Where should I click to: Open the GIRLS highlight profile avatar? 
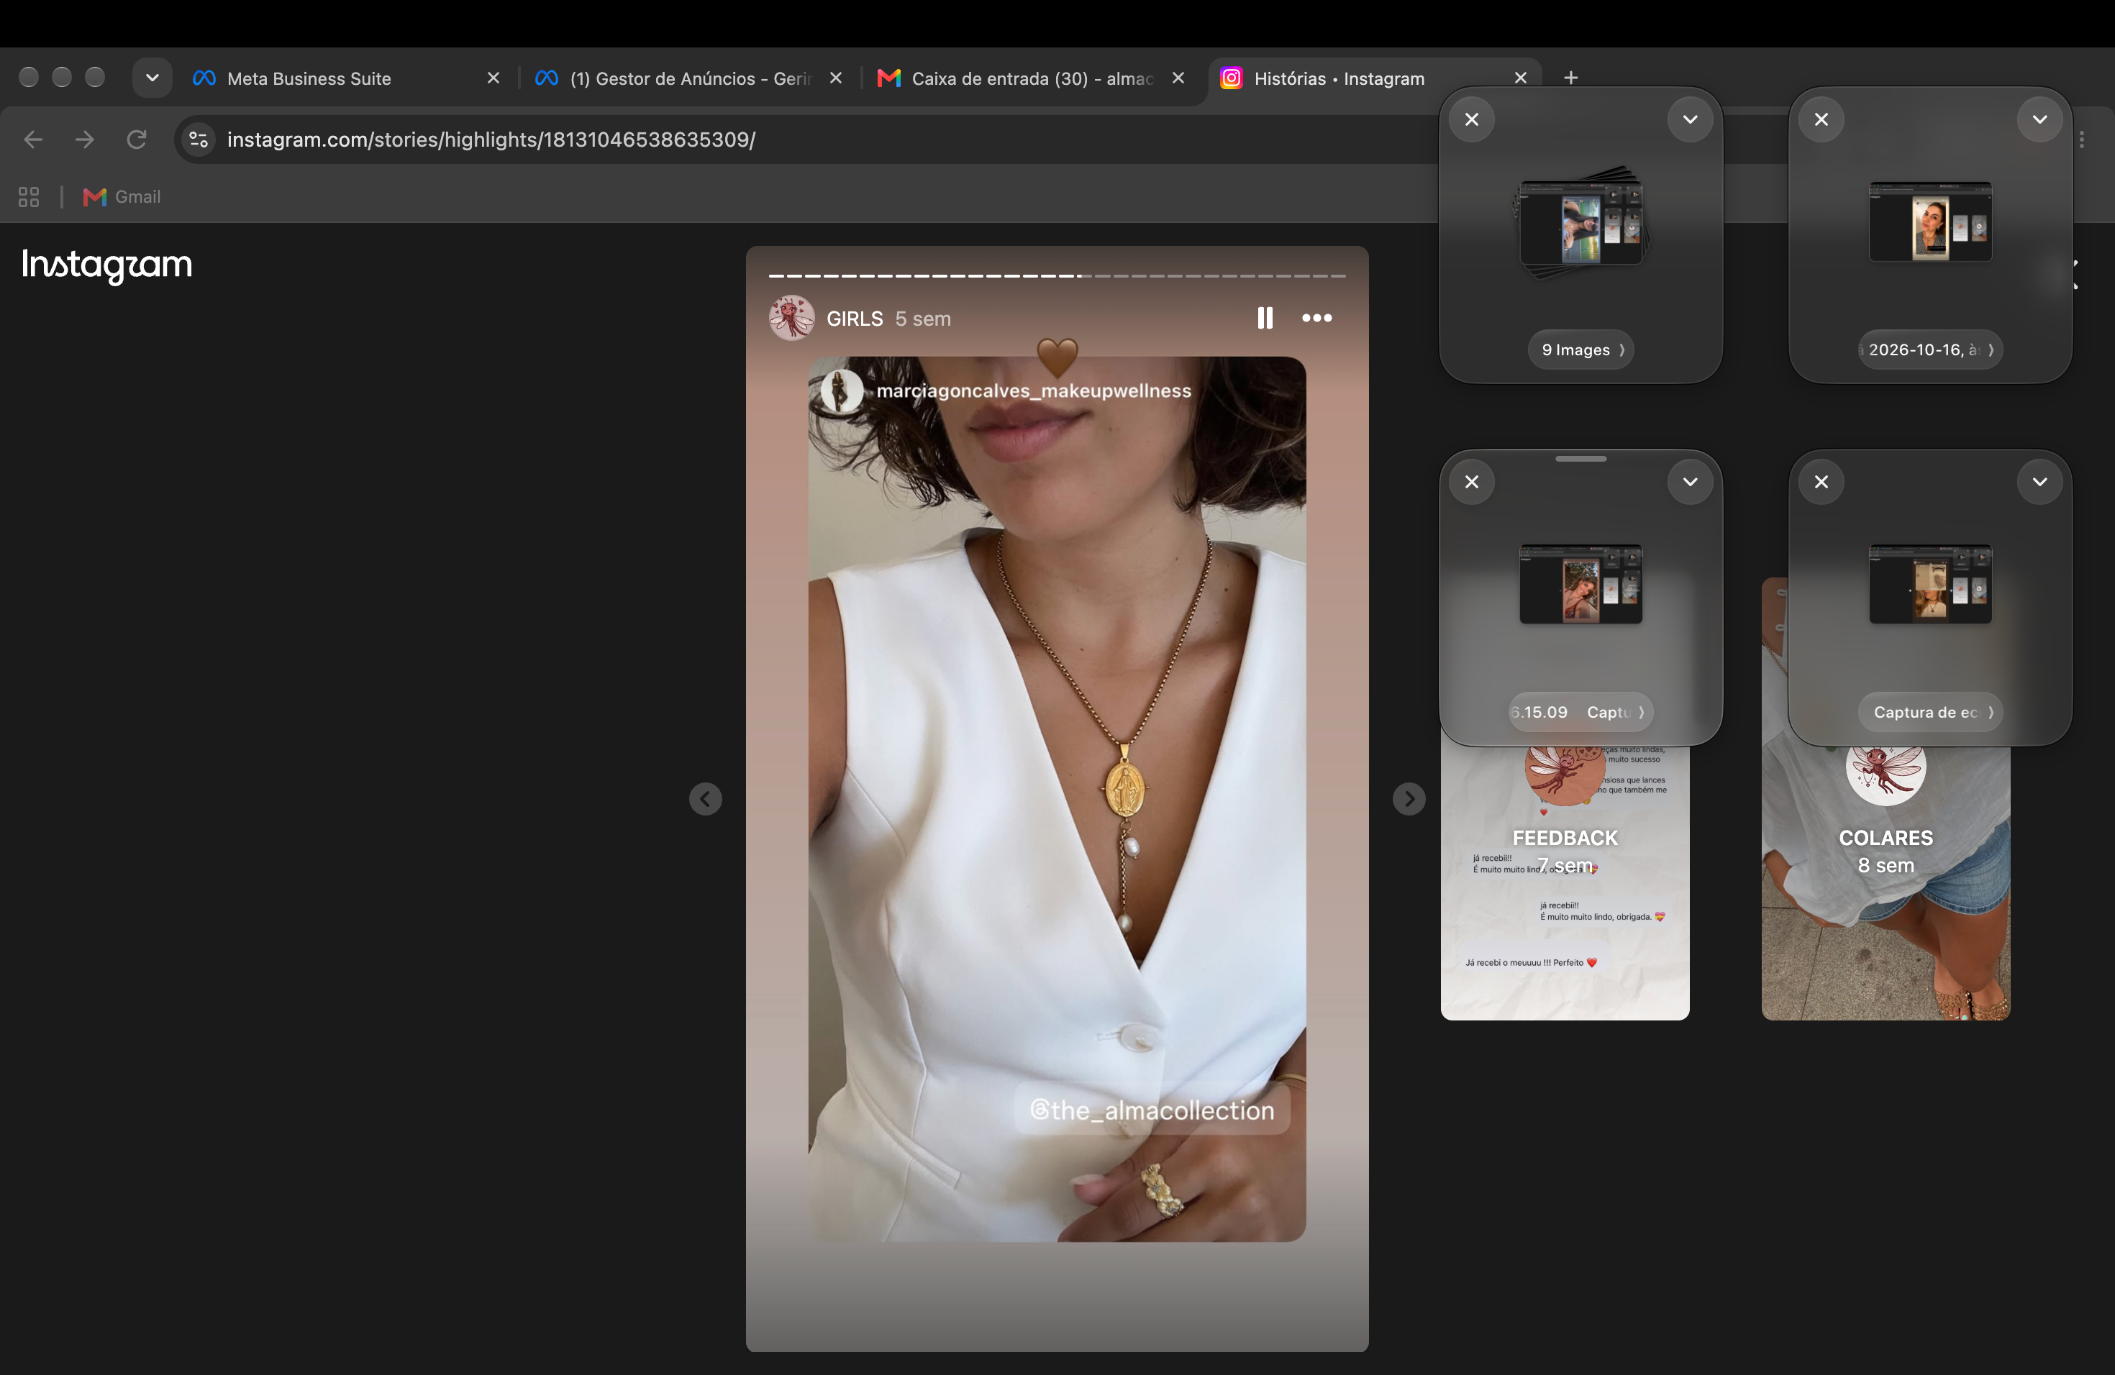791,318
